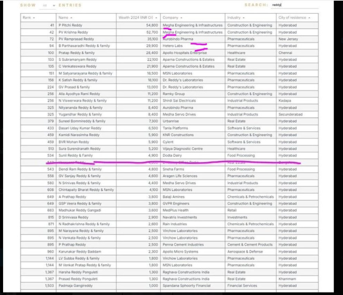
Task: Click 'B Parthasaradhi Reddy & family' cell
Action: [x=86, y=46]
